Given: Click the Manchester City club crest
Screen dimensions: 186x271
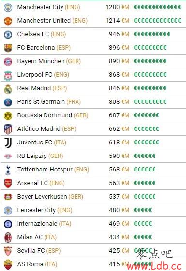Looking at the screenshot, I should tap(8, 8).
